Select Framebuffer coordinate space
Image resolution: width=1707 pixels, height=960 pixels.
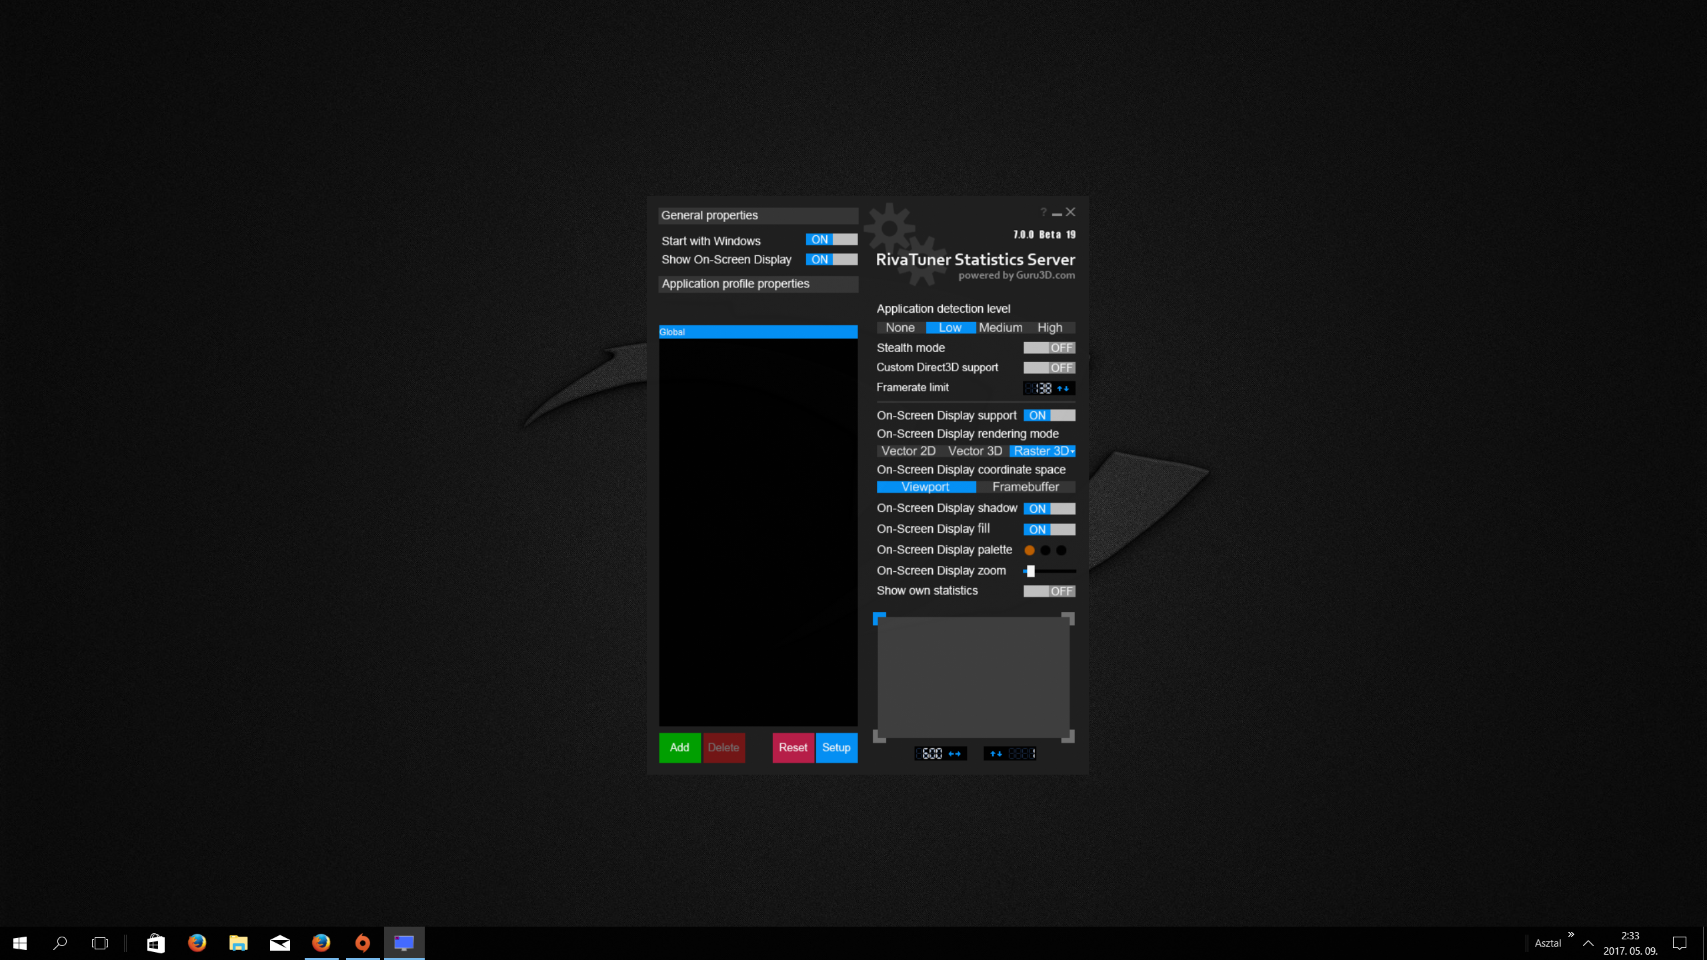[1026, 487]
